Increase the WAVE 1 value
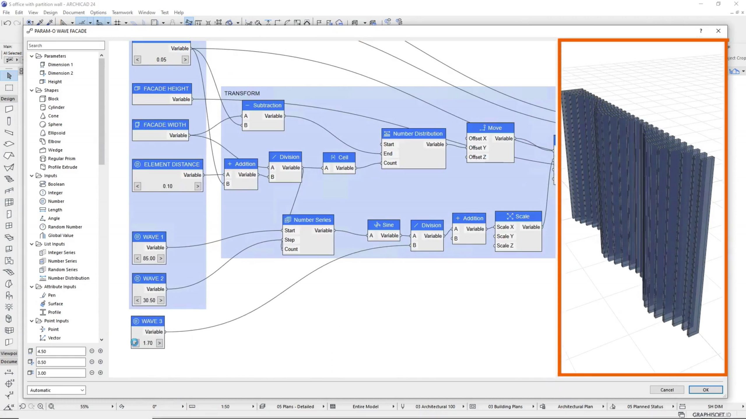This screenshot has height=419, width=746. pyautogui.click(x=161, y=258)
